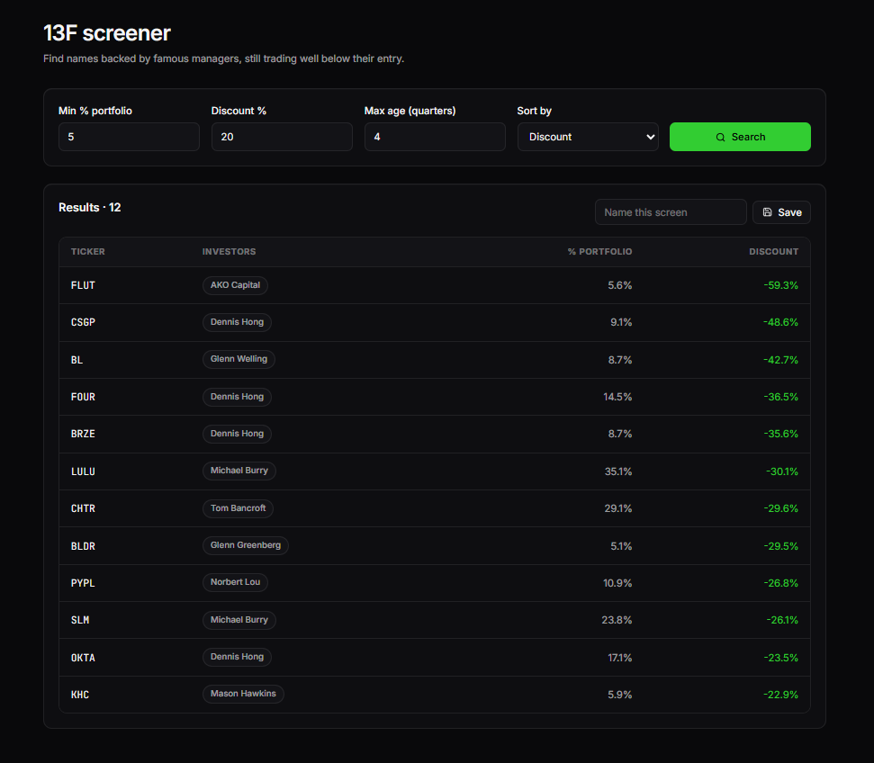874x763 pixels.
Task: Click the -29.6% discount value
Action: point(780,508)
